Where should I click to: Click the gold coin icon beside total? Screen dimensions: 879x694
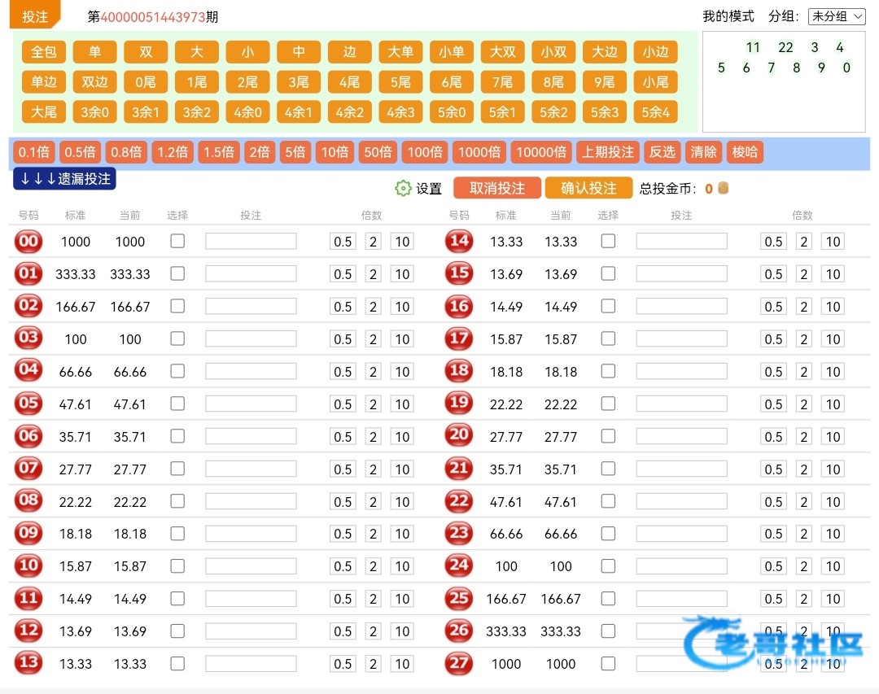click(723, 189)
